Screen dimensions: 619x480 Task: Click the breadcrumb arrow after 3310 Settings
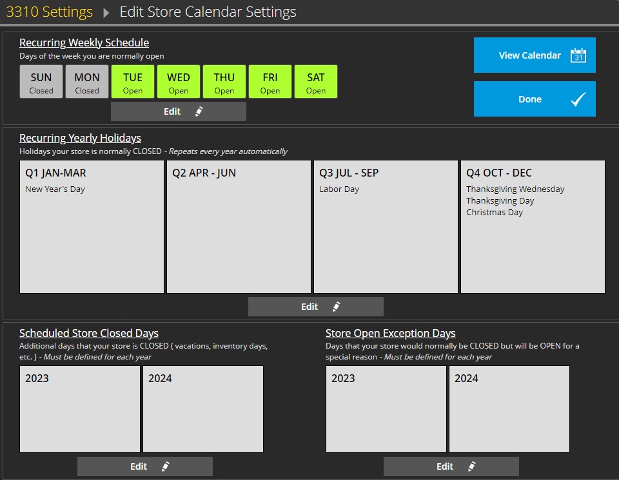tap(106, 12)
